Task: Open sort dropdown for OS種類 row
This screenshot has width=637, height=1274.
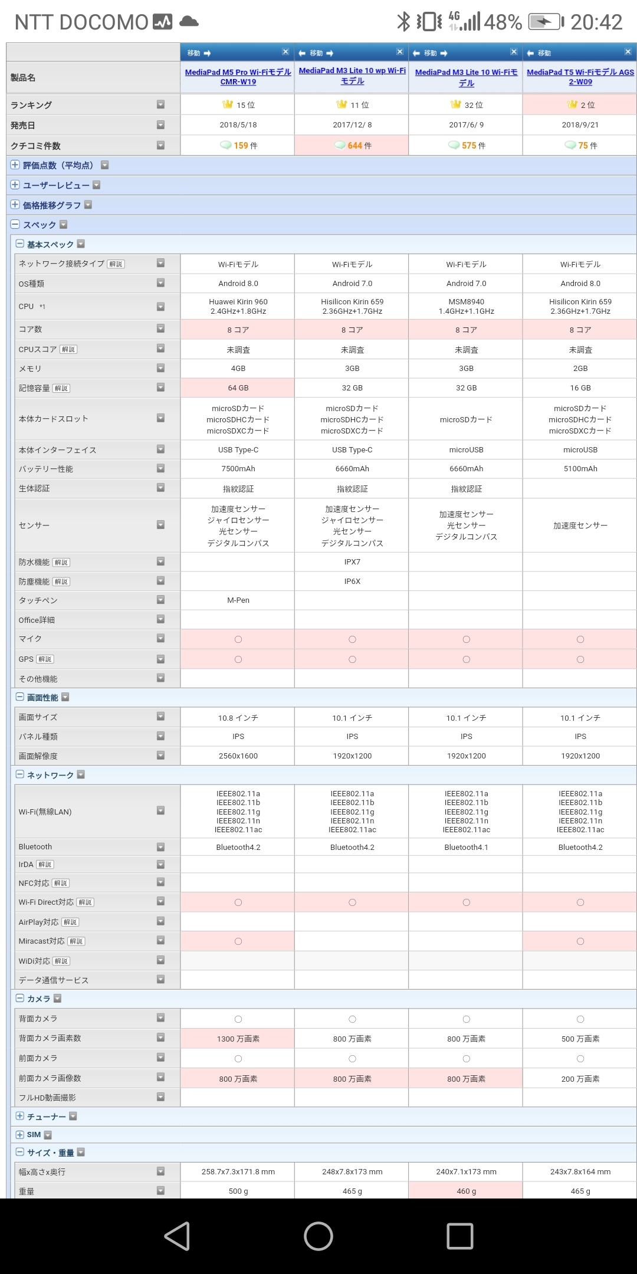Action: tap(160, 283)
